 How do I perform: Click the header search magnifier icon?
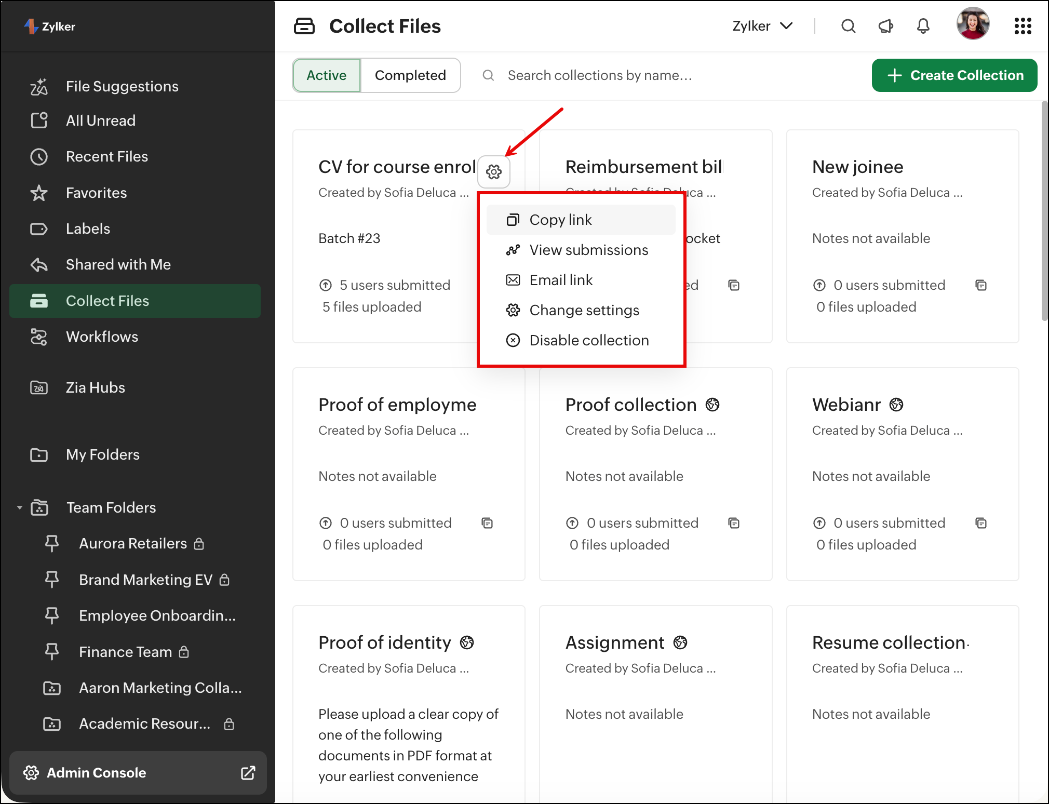click(x=848, y=26)
